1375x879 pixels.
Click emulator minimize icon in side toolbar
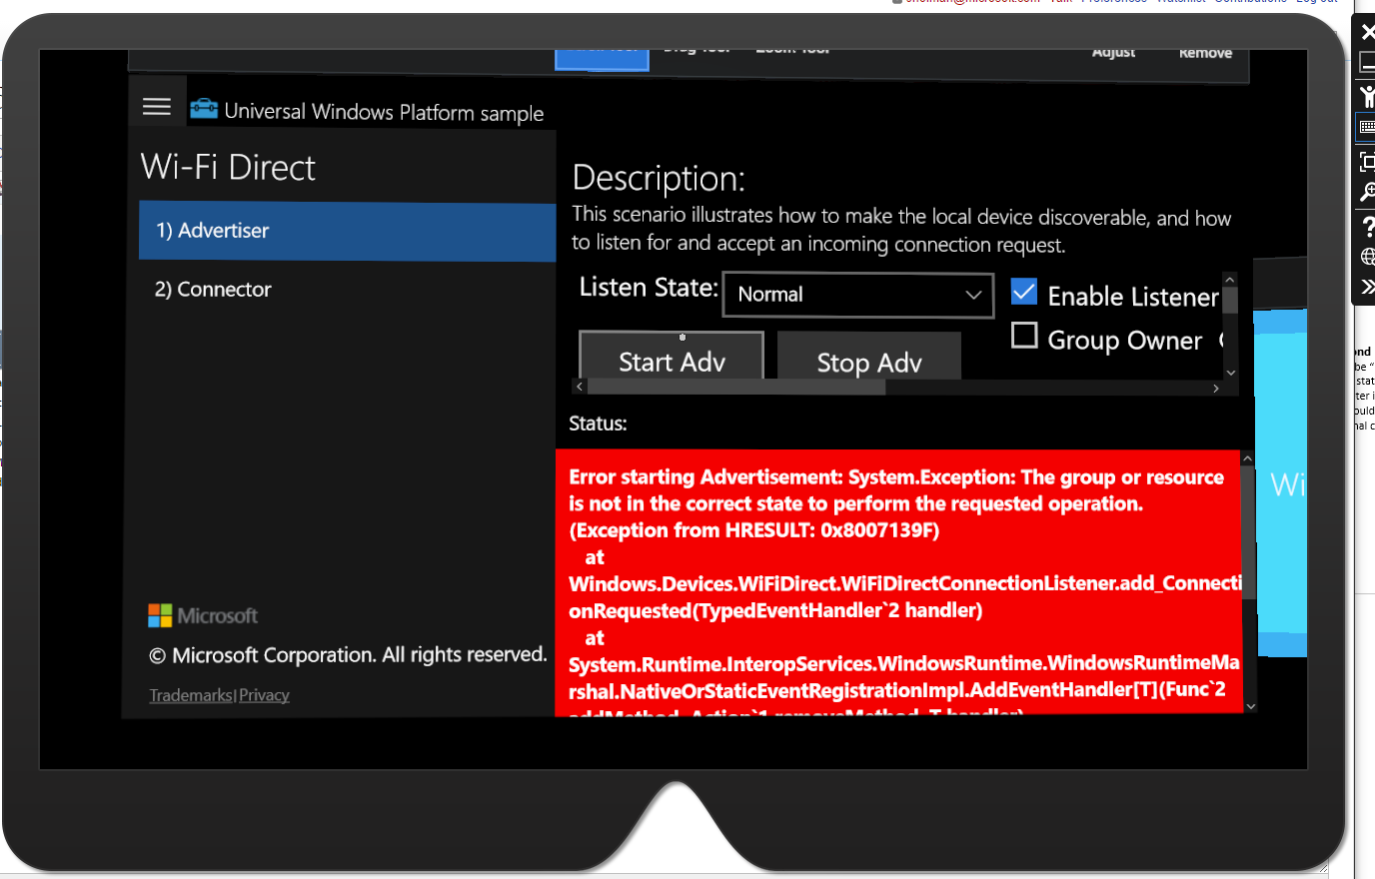pos(1367,64)
